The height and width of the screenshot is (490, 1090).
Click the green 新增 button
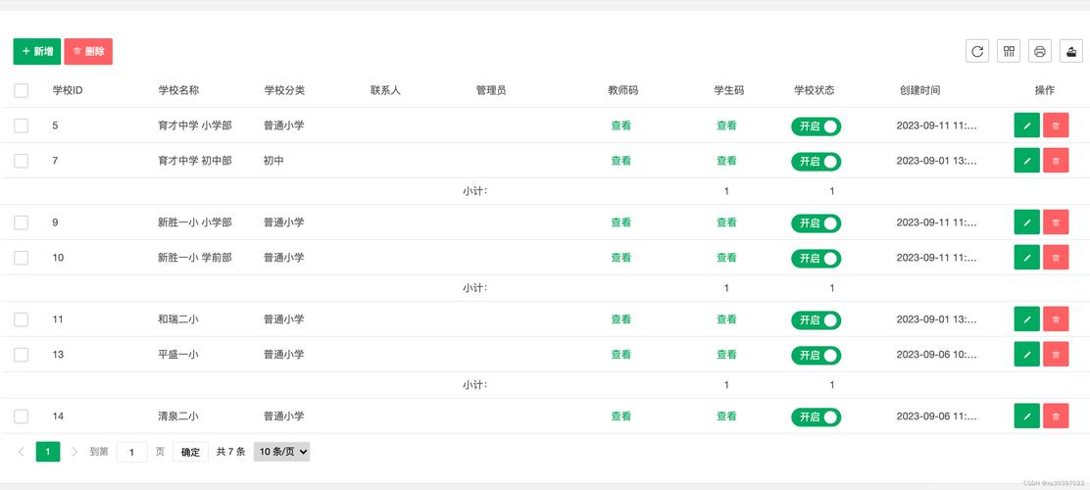(x=37, y=51)
